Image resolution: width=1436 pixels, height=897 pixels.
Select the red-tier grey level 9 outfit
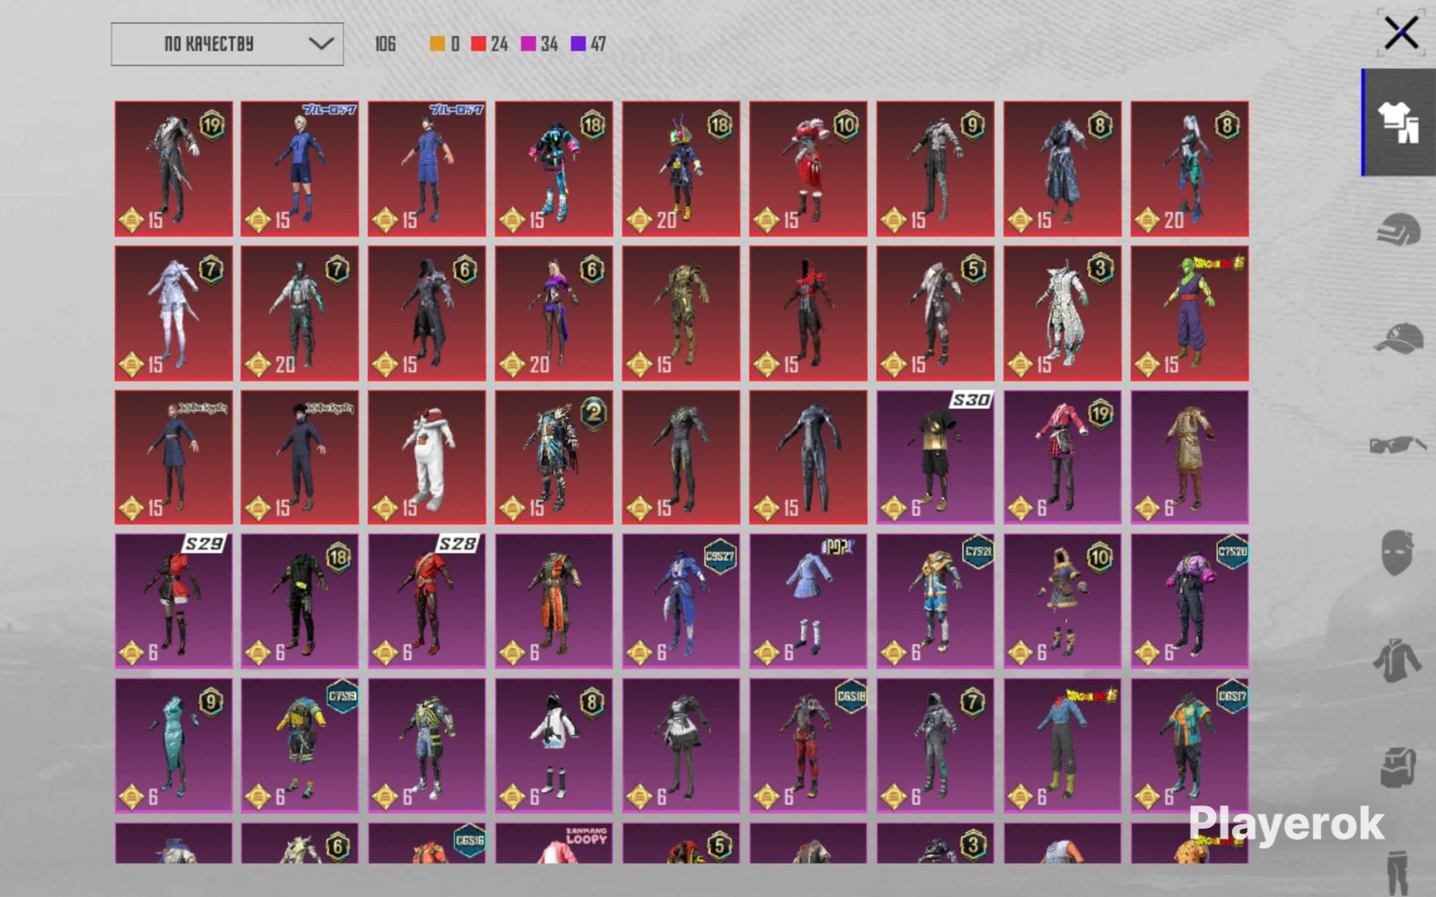pos(935,169)
